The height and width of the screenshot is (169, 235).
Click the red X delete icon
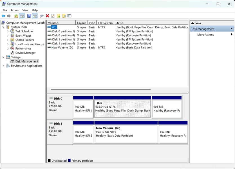[47, 16]
